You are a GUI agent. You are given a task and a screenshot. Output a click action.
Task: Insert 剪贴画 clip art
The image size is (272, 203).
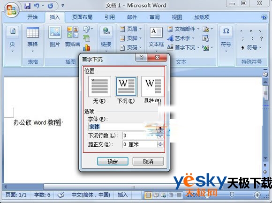click(x=73, y=37)
